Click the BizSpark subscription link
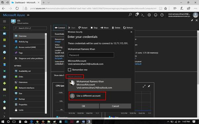Viewport: 199px width, 124px height. tap(59, 58)
